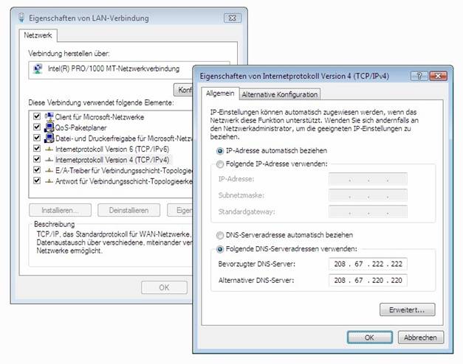Toggle the QoS-Paketplaner checkbox
463x364 pixels.
coord(37,127)
